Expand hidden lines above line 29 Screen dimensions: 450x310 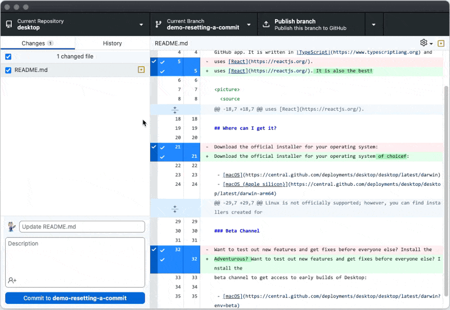tap(174, 208)
